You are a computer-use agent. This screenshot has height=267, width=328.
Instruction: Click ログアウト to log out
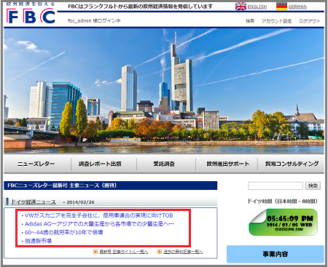(310, 21)
